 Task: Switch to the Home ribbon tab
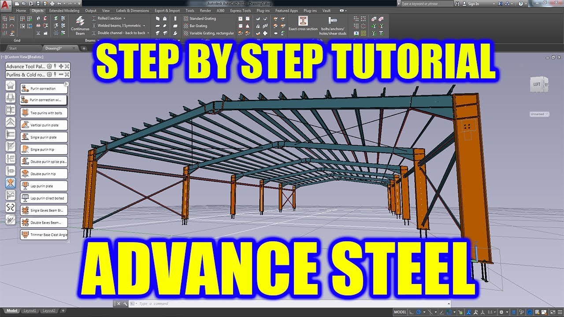point(21,11)
